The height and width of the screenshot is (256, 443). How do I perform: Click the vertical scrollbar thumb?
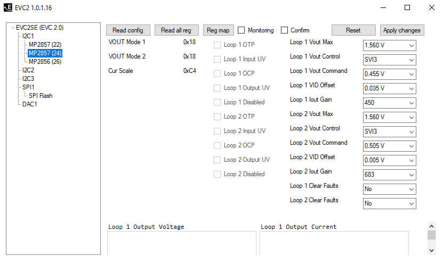[431, 235]
